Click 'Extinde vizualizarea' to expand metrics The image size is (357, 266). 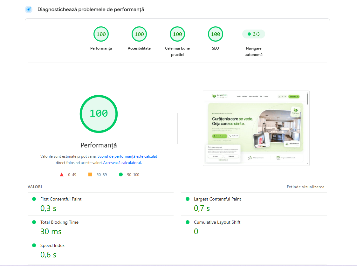(306, 187)
